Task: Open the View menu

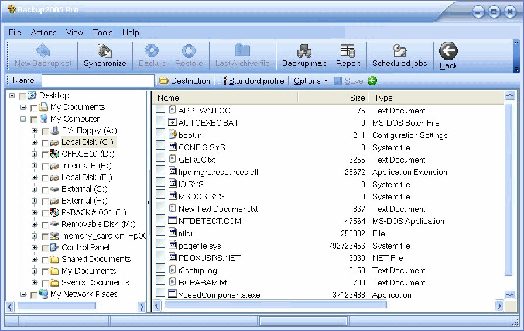Action: [74, 32]
